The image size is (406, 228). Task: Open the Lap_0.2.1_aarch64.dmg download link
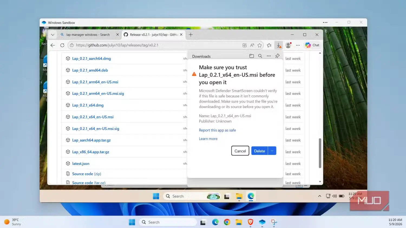point(91,58)
